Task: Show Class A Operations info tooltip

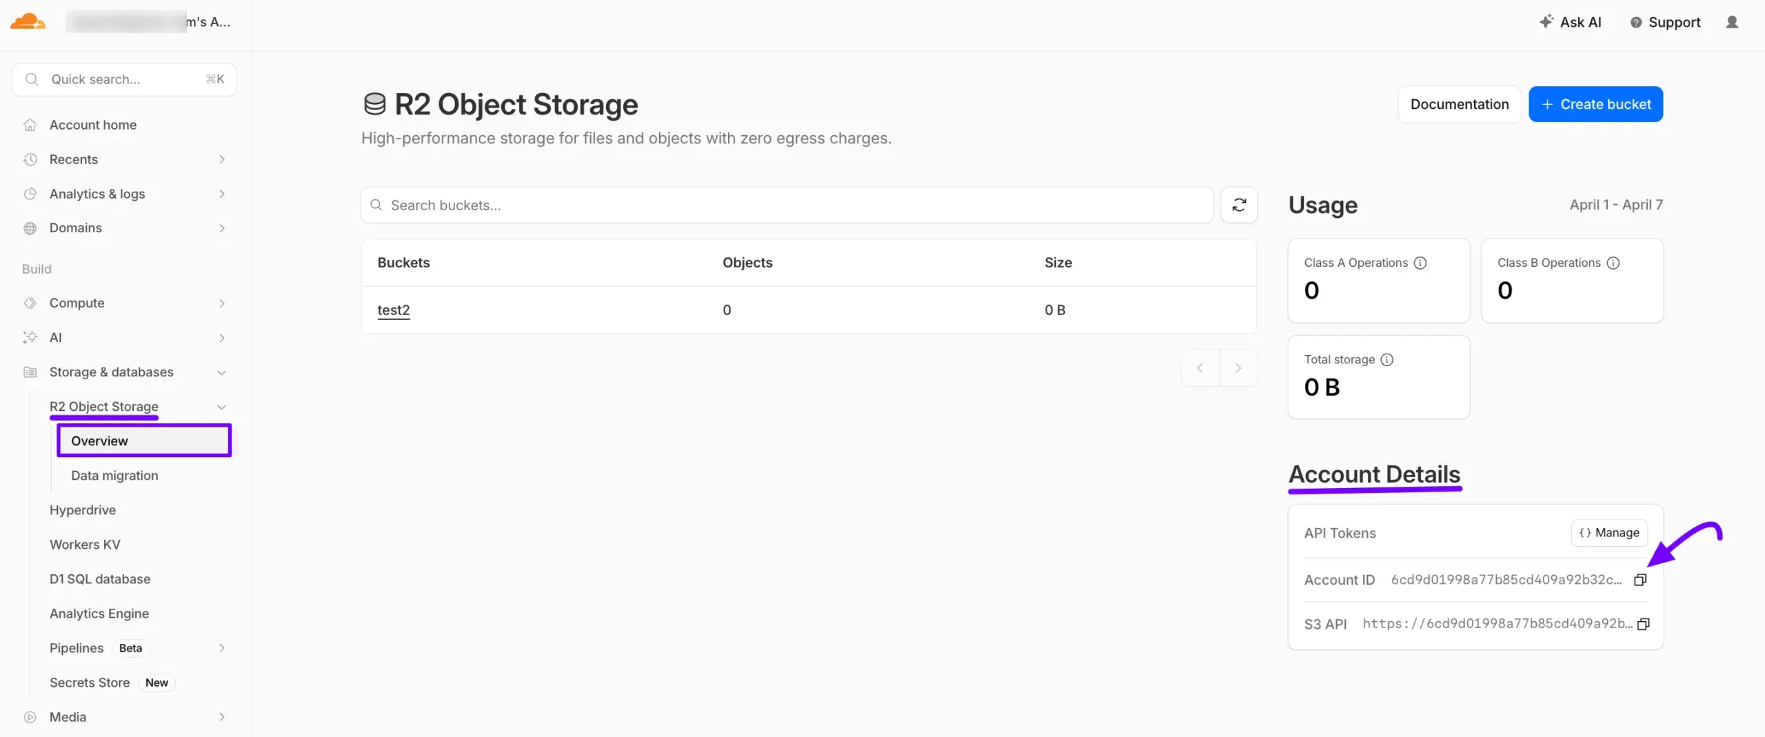Action: [x=1420, y=263]
